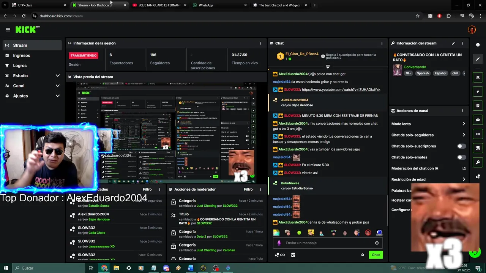
Task: Click the Kick logo
Action: click(x=27, y=30)
